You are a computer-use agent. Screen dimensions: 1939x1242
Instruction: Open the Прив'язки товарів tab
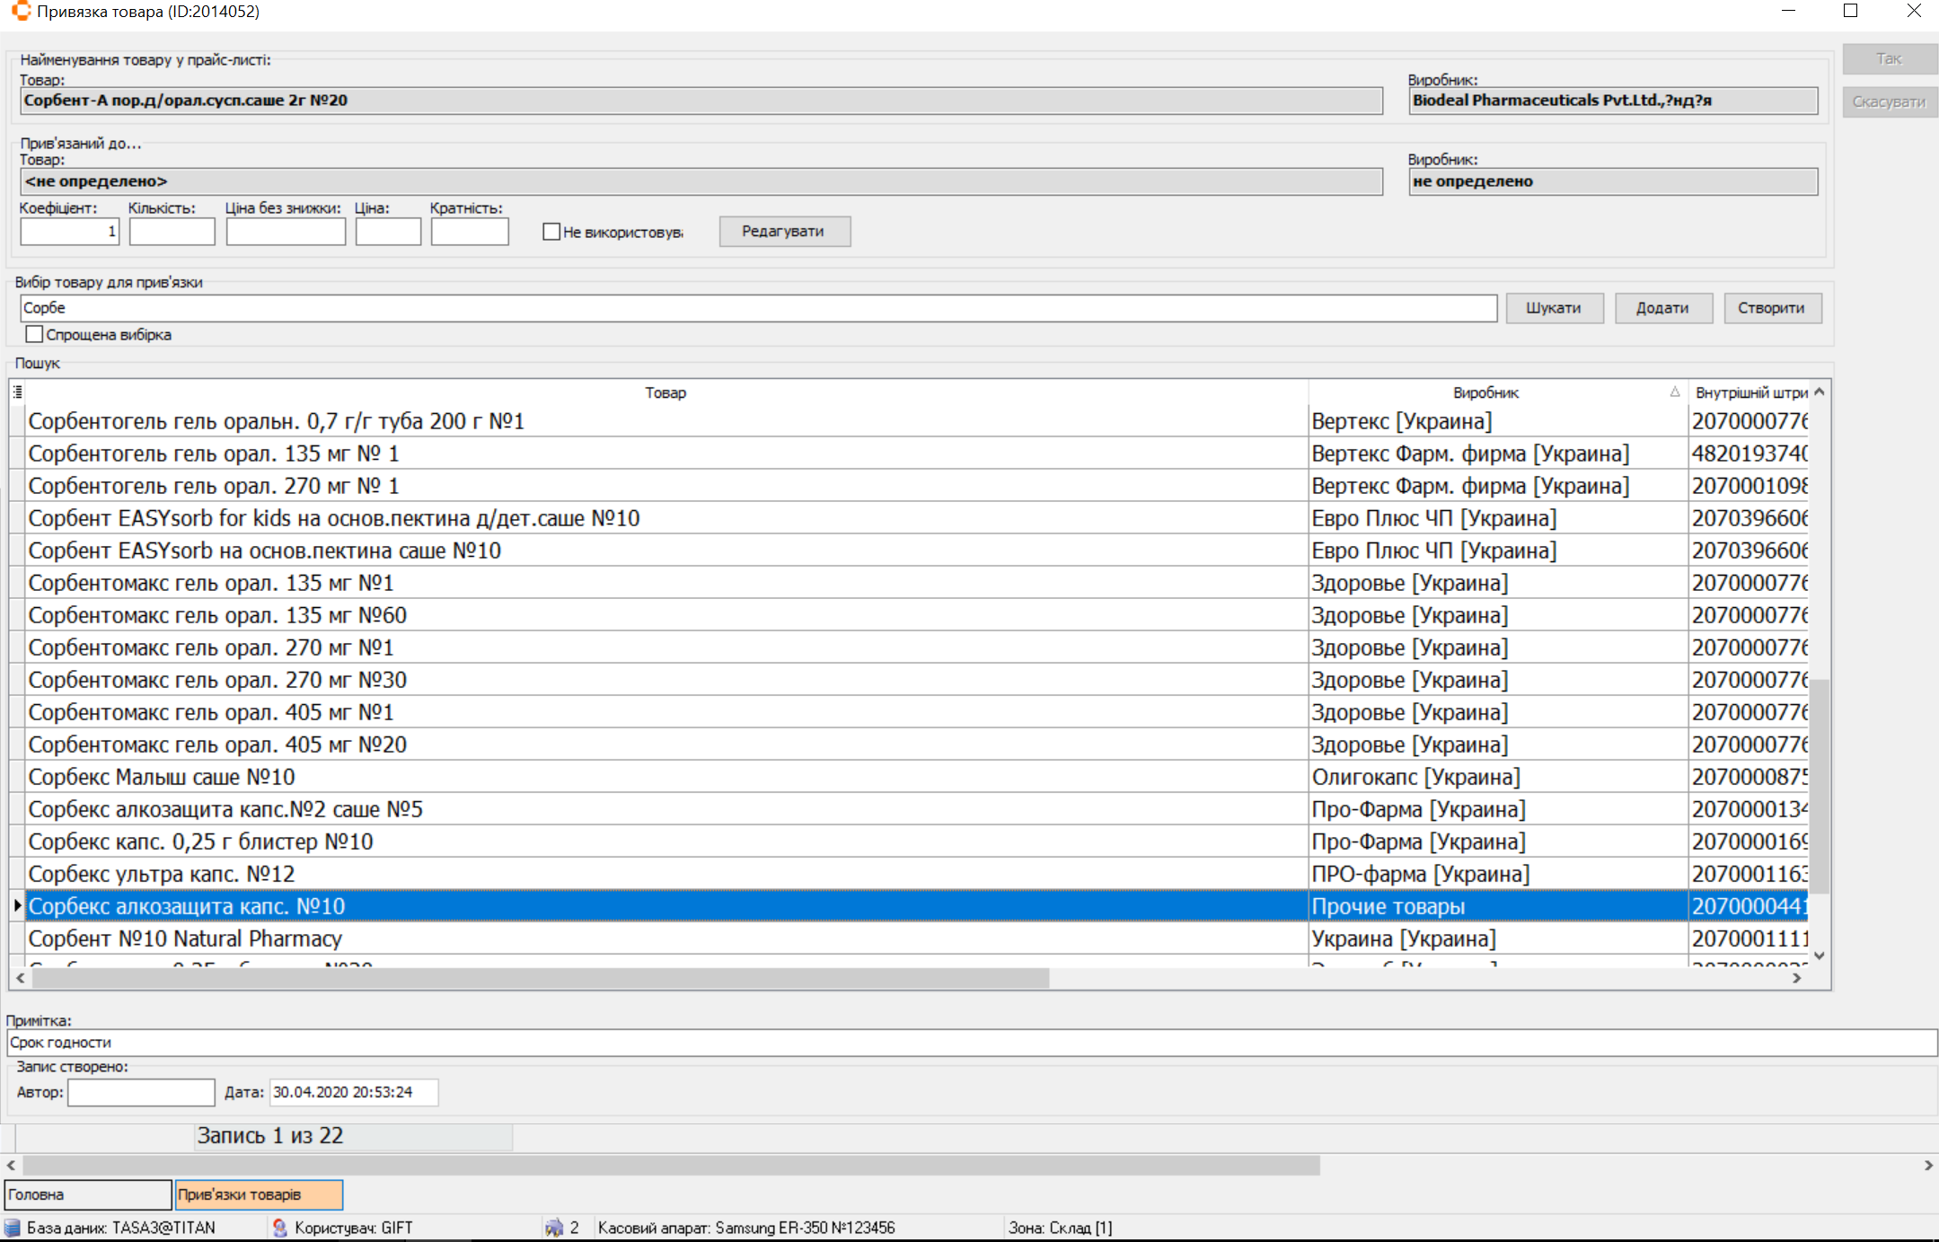(259, 1194)
